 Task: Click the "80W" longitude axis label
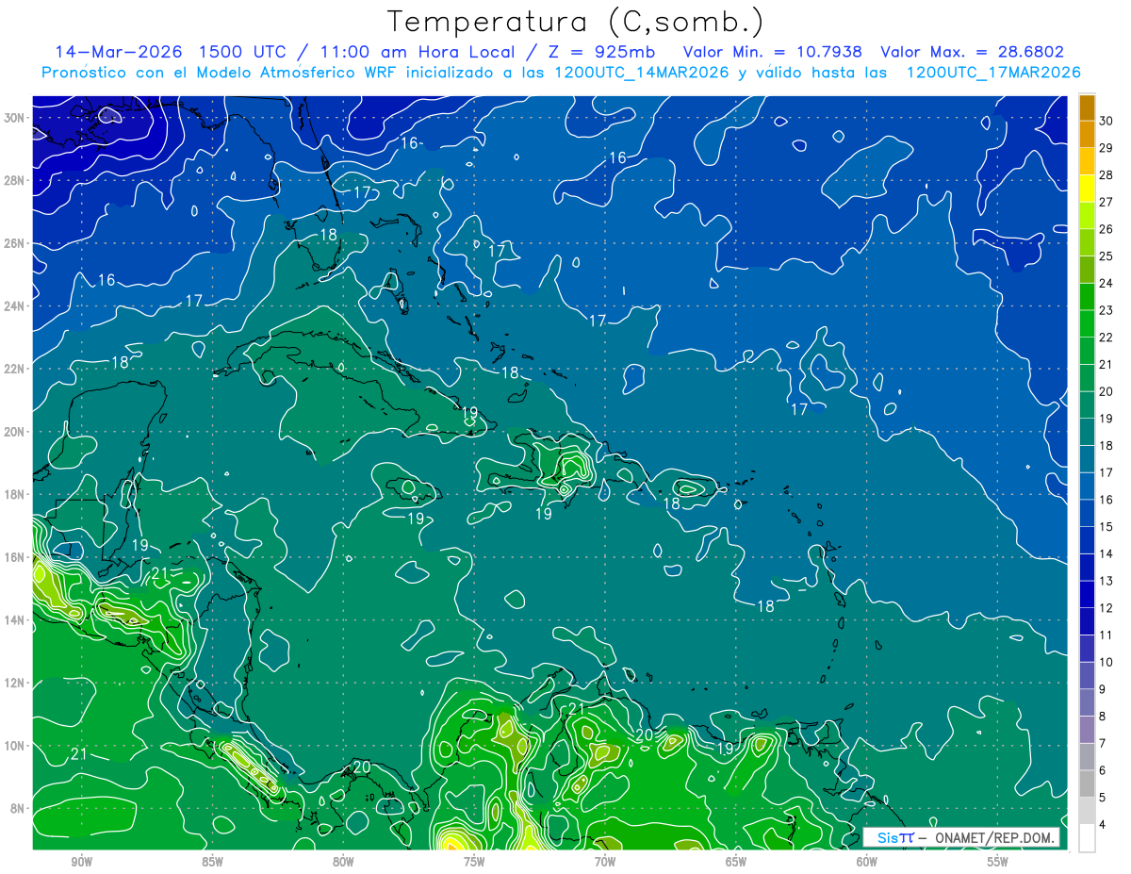click(343, 862)
